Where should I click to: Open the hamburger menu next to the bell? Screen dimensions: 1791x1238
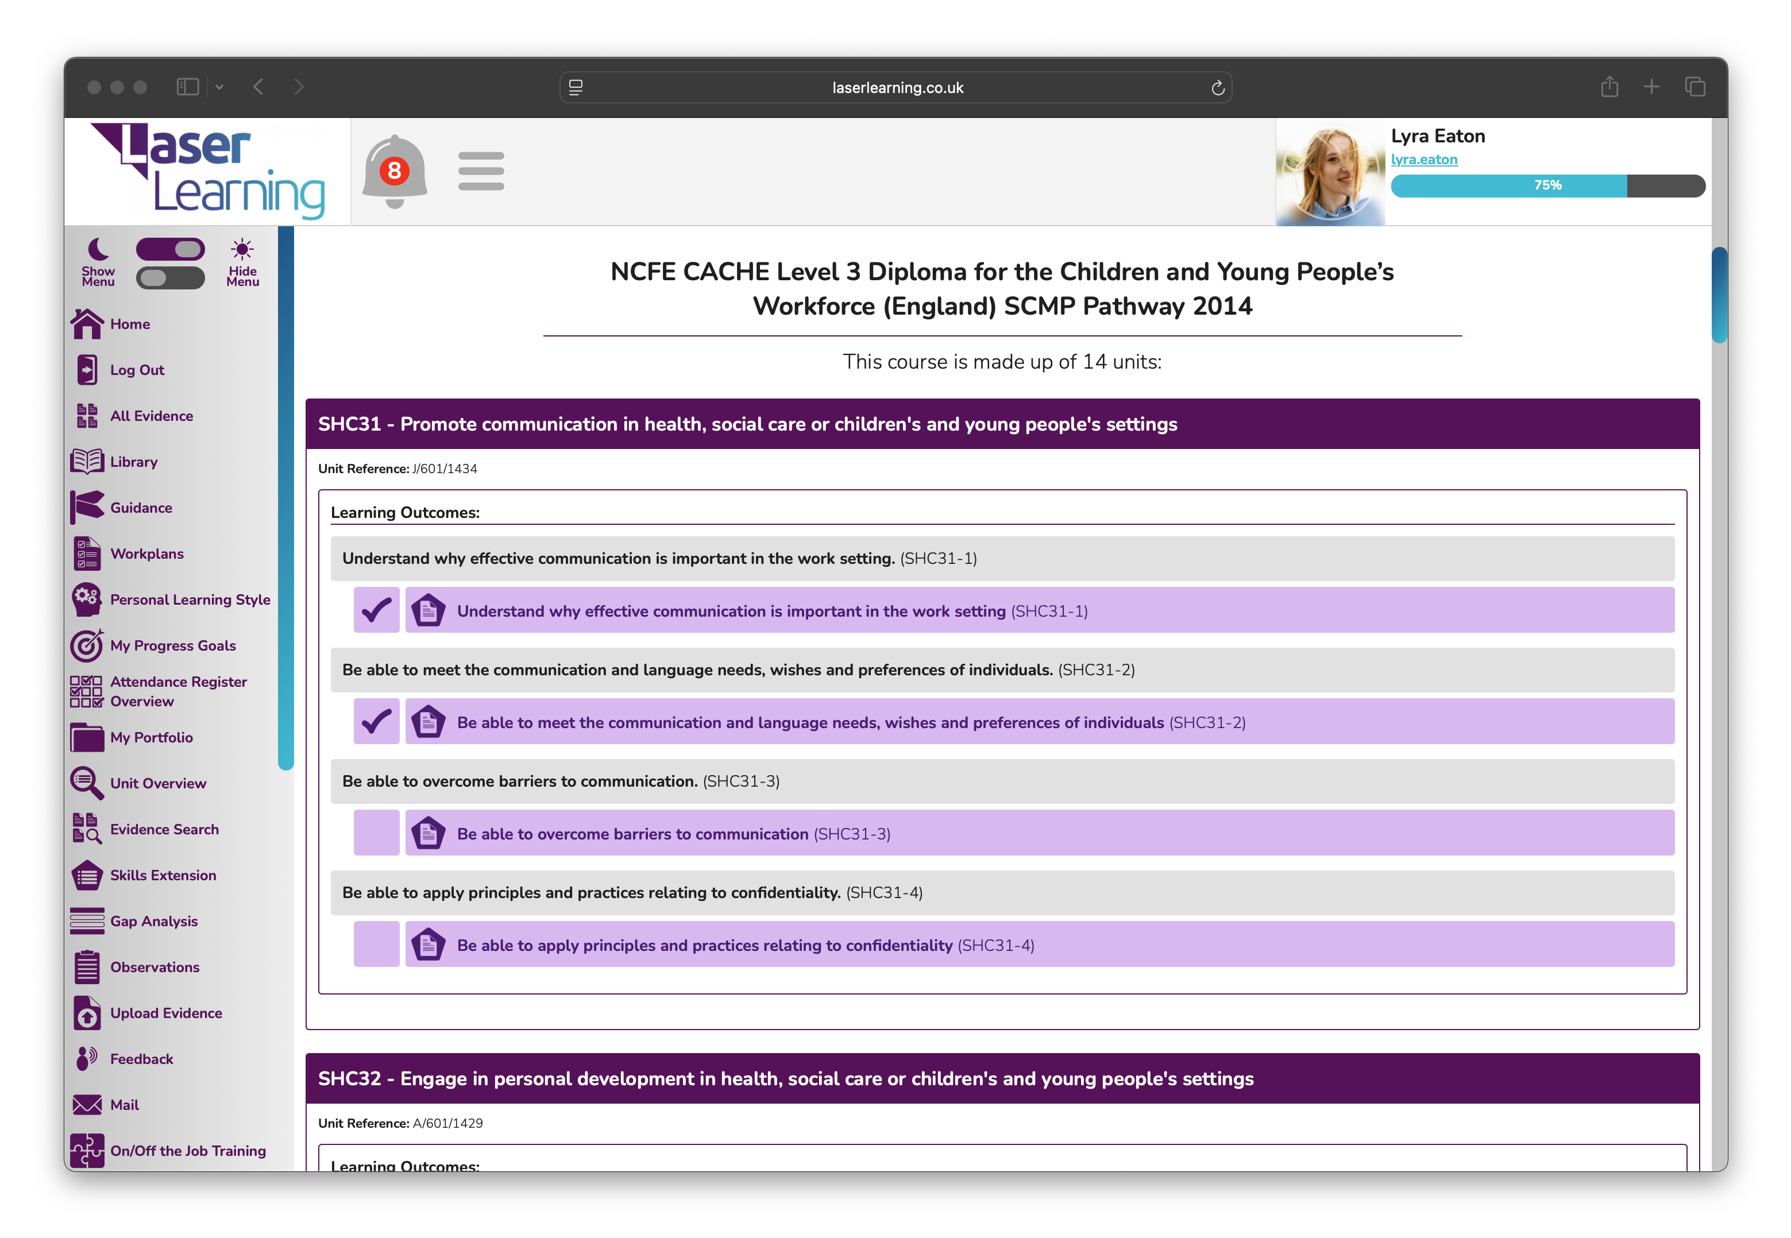(x=481, y=172)
